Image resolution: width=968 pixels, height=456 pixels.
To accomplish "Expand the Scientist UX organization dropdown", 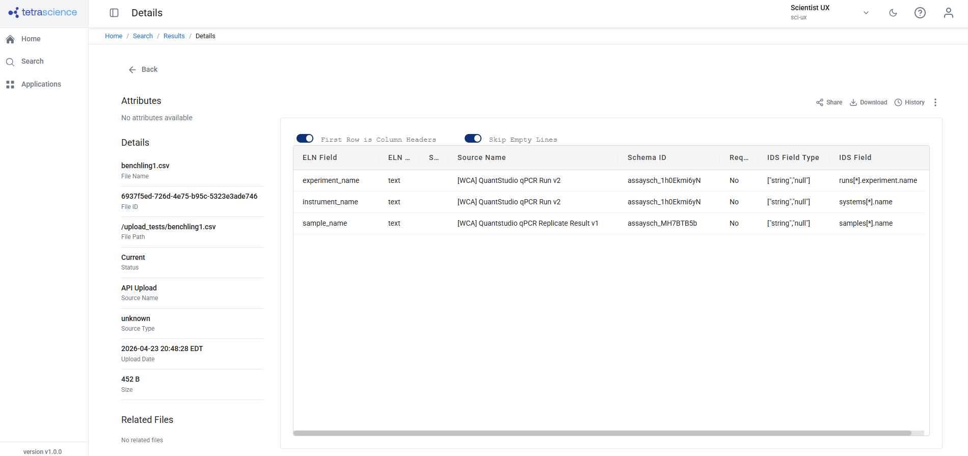I will (x=866, y=13).
